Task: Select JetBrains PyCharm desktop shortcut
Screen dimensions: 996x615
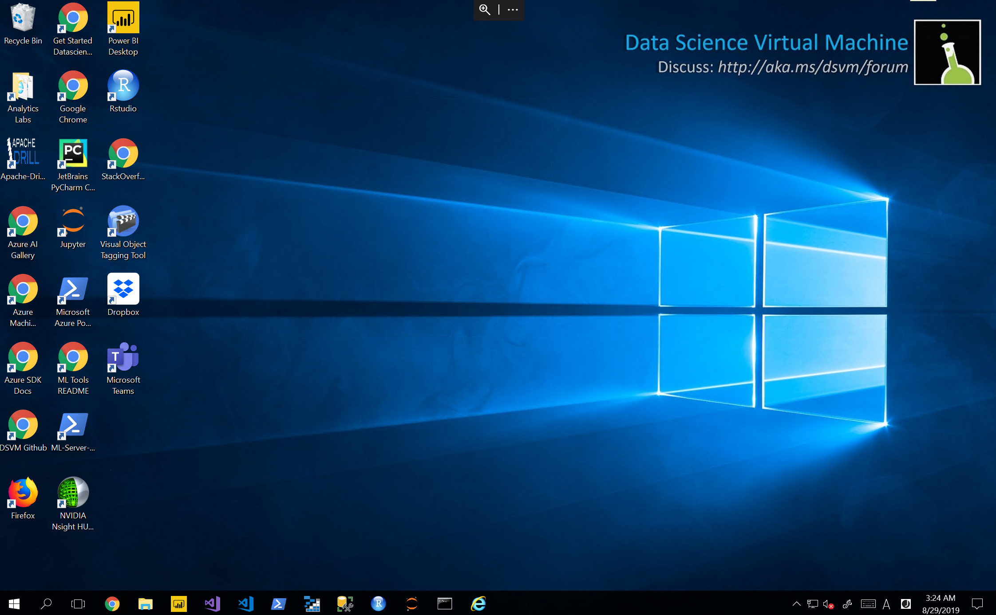Action: point(73,153)
